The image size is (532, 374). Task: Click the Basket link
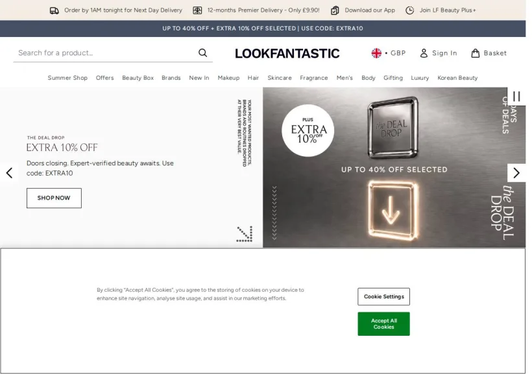[x=489, y=53]
